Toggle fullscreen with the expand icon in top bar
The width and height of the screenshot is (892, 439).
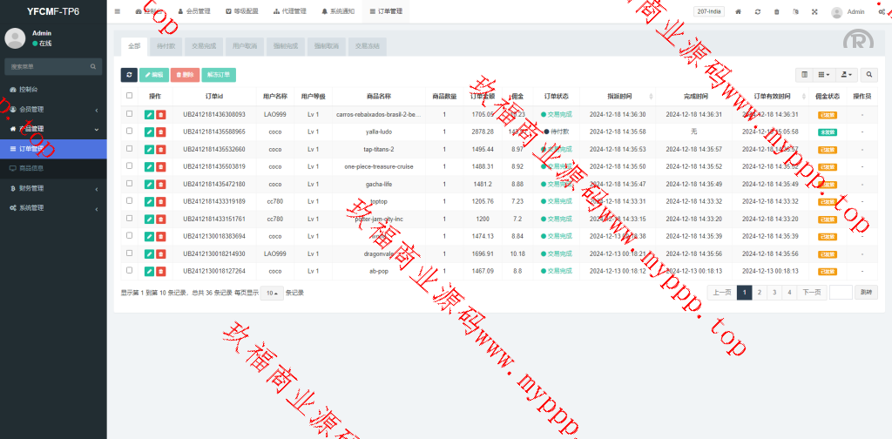pyautogui.click(x=814, y=12)
